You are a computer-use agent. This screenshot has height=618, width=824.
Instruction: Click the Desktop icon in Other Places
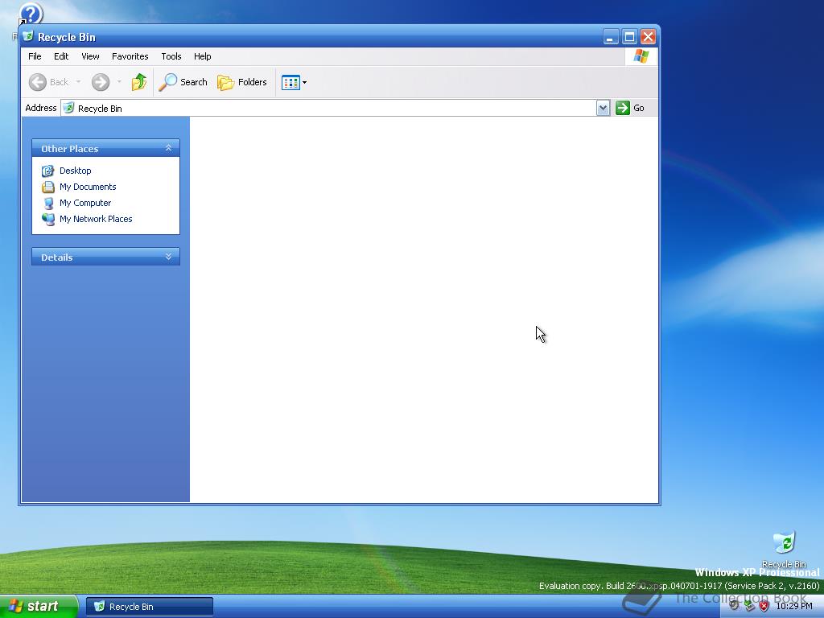coord(47,171)
